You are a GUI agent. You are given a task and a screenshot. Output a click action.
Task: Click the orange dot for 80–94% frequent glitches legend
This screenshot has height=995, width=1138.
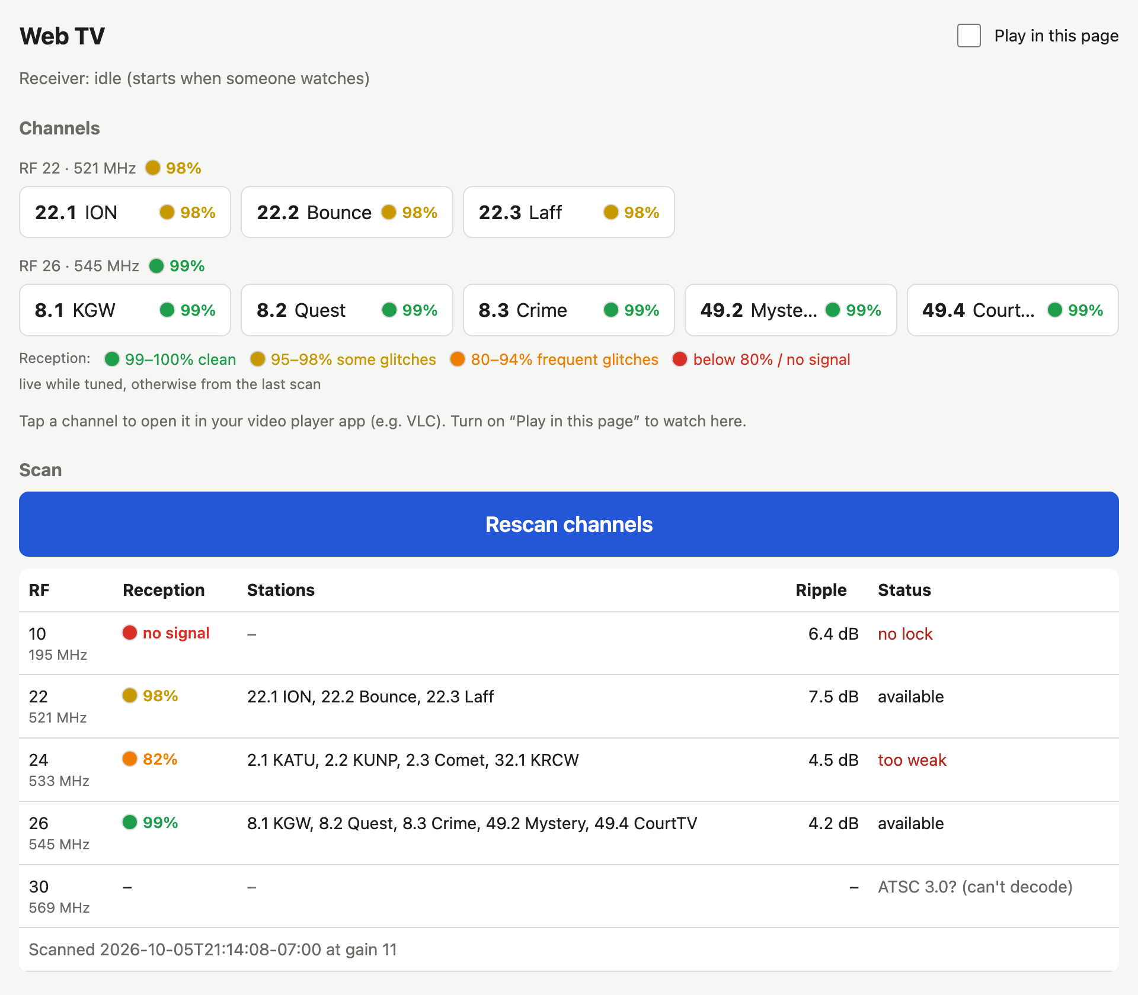(458, 359)
